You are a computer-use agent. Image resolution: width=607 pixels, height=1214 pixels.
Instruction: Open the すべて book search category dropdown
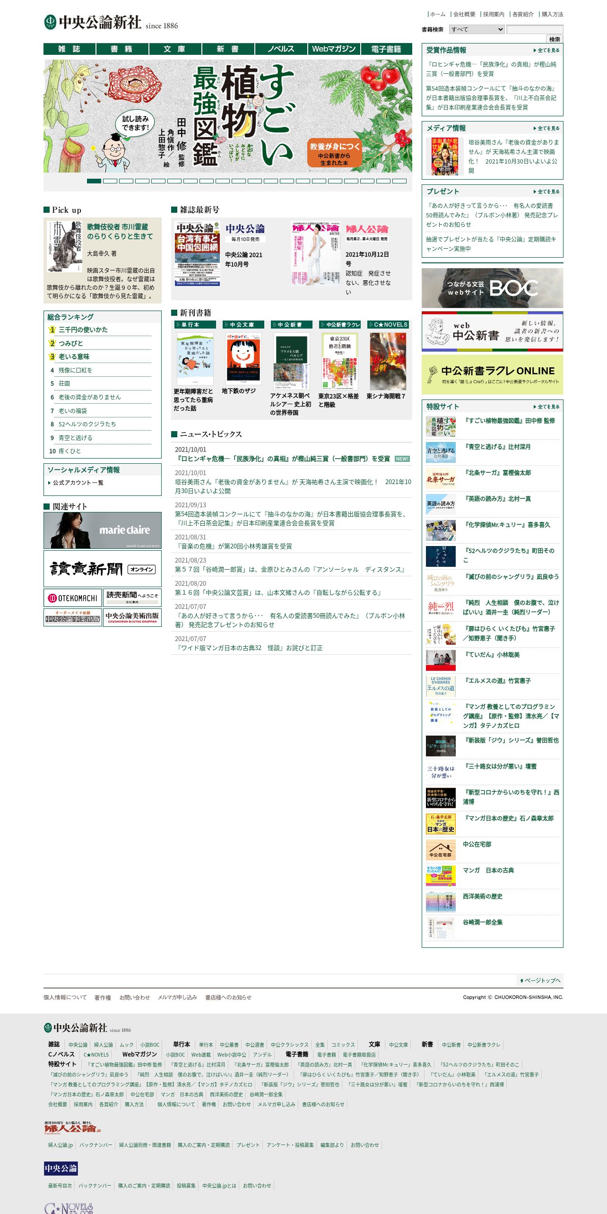pos(477,29)
